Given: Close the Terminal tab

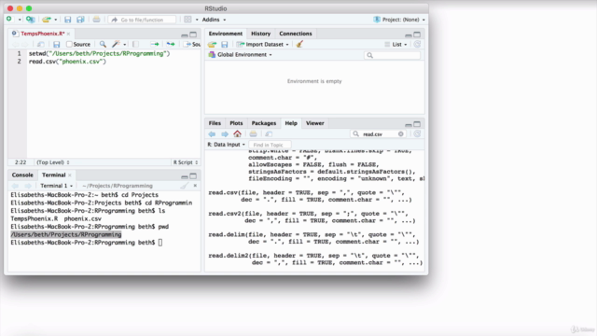Looking at the screenshot, I should coord(70,175).
